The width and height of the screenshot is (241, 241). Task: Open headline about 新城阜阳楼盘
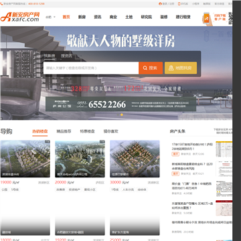[x=192, y=166]
